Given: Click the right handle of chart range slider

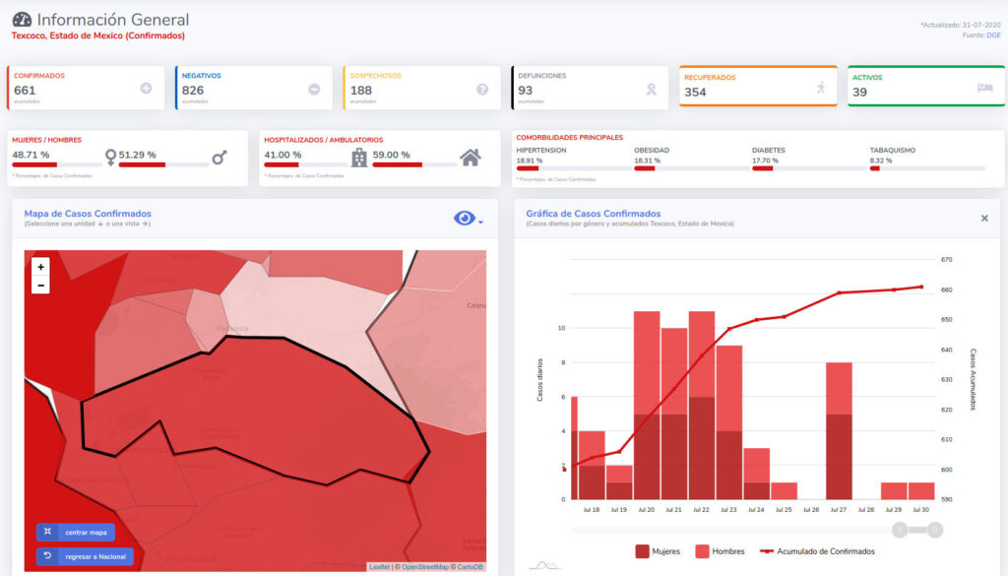Looking at the screenshot, I should pyautogui.click(x=934, y=531).
